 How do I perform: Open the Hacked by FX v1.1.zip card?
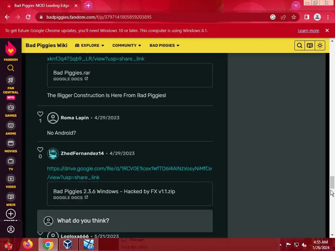coord(130,194)
